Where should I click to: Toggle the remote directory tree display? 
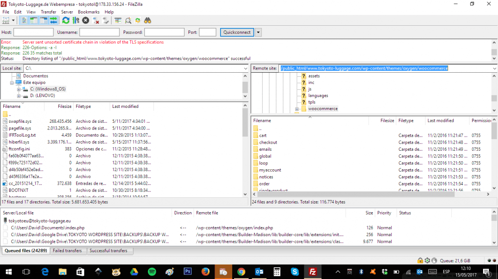[43, 21]
